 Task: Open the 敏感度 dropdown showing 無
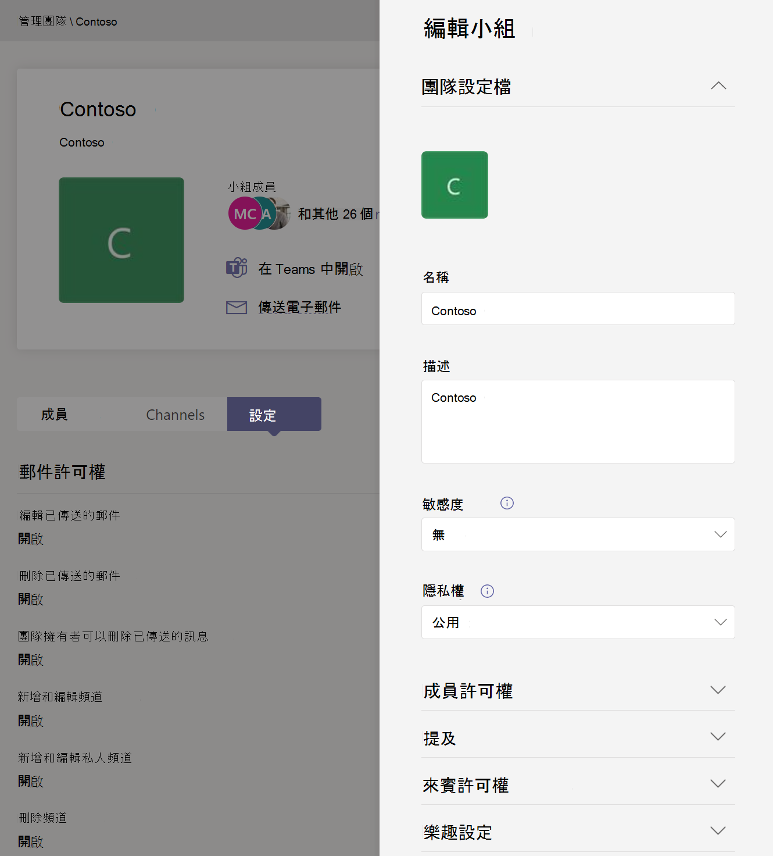pyautogui.click(x=578, y=534)
